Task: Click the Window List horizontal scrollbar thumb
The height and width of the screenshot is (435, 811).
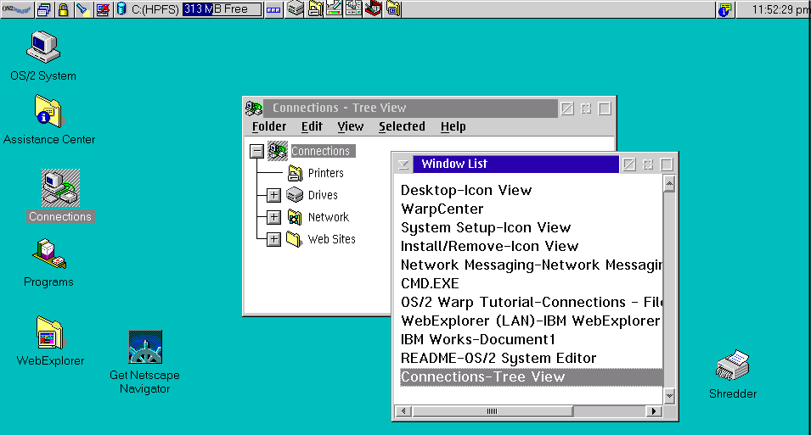Action: point(492,411)
